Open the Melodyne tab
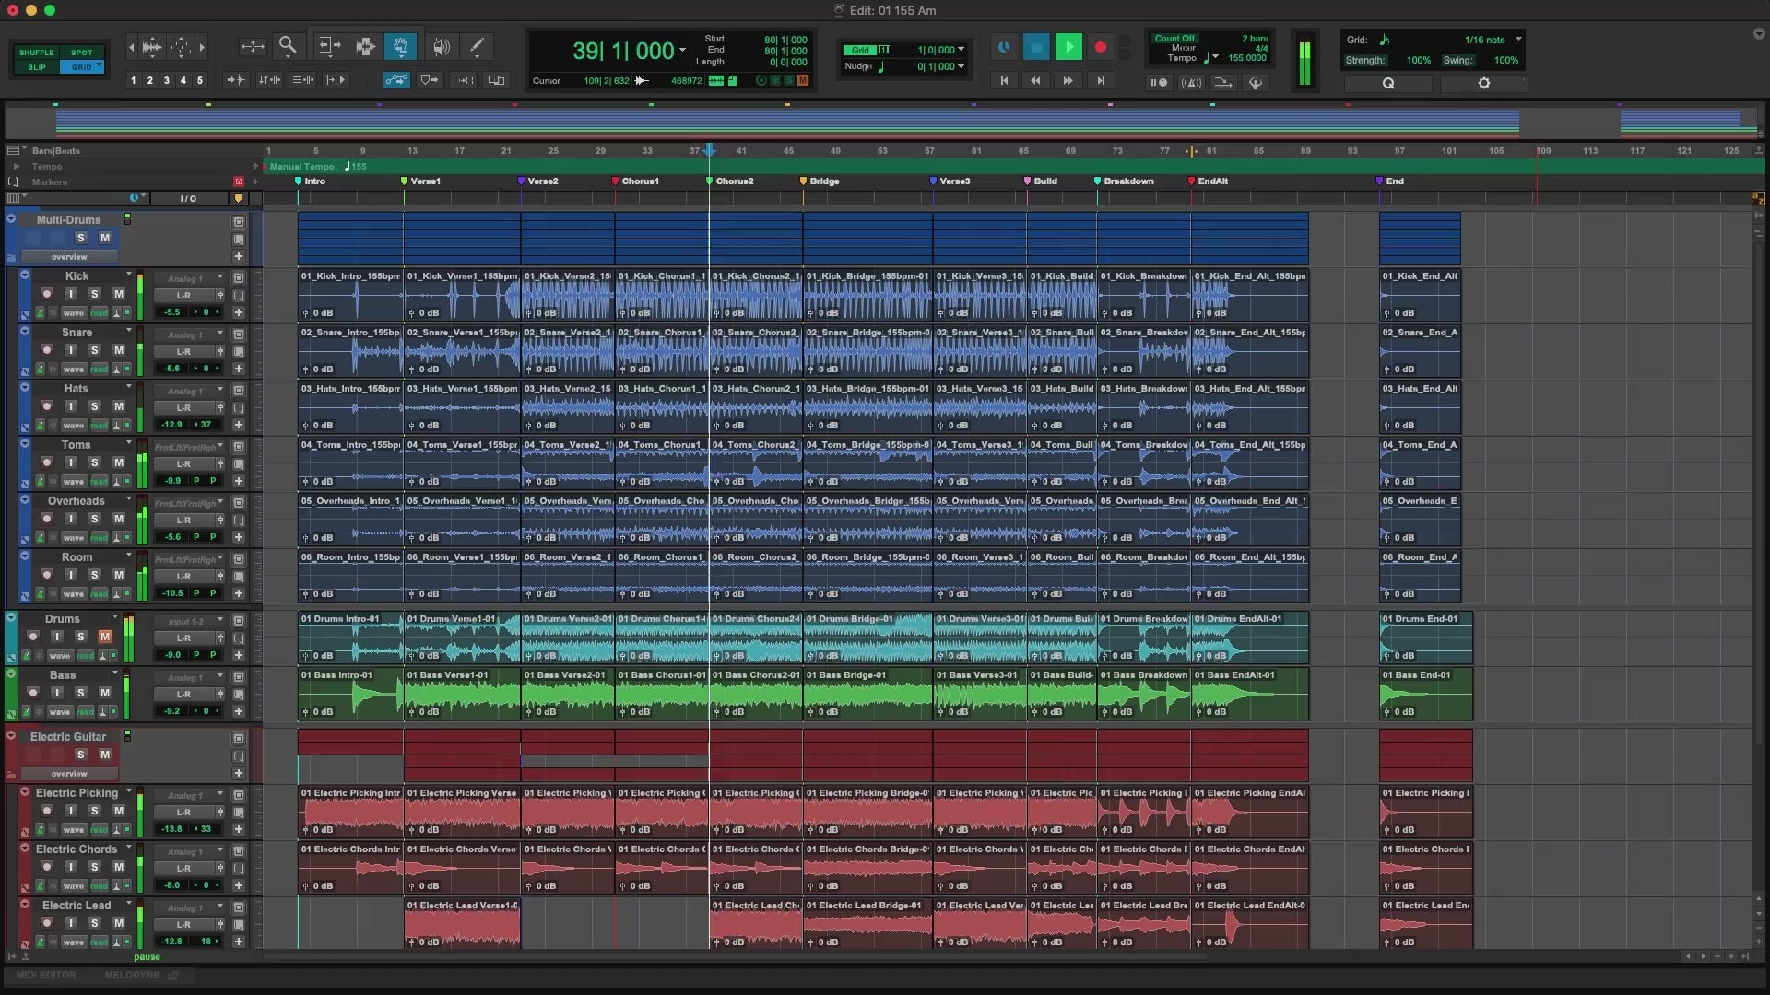1770x995 pixels. click(x=132, y=975)
